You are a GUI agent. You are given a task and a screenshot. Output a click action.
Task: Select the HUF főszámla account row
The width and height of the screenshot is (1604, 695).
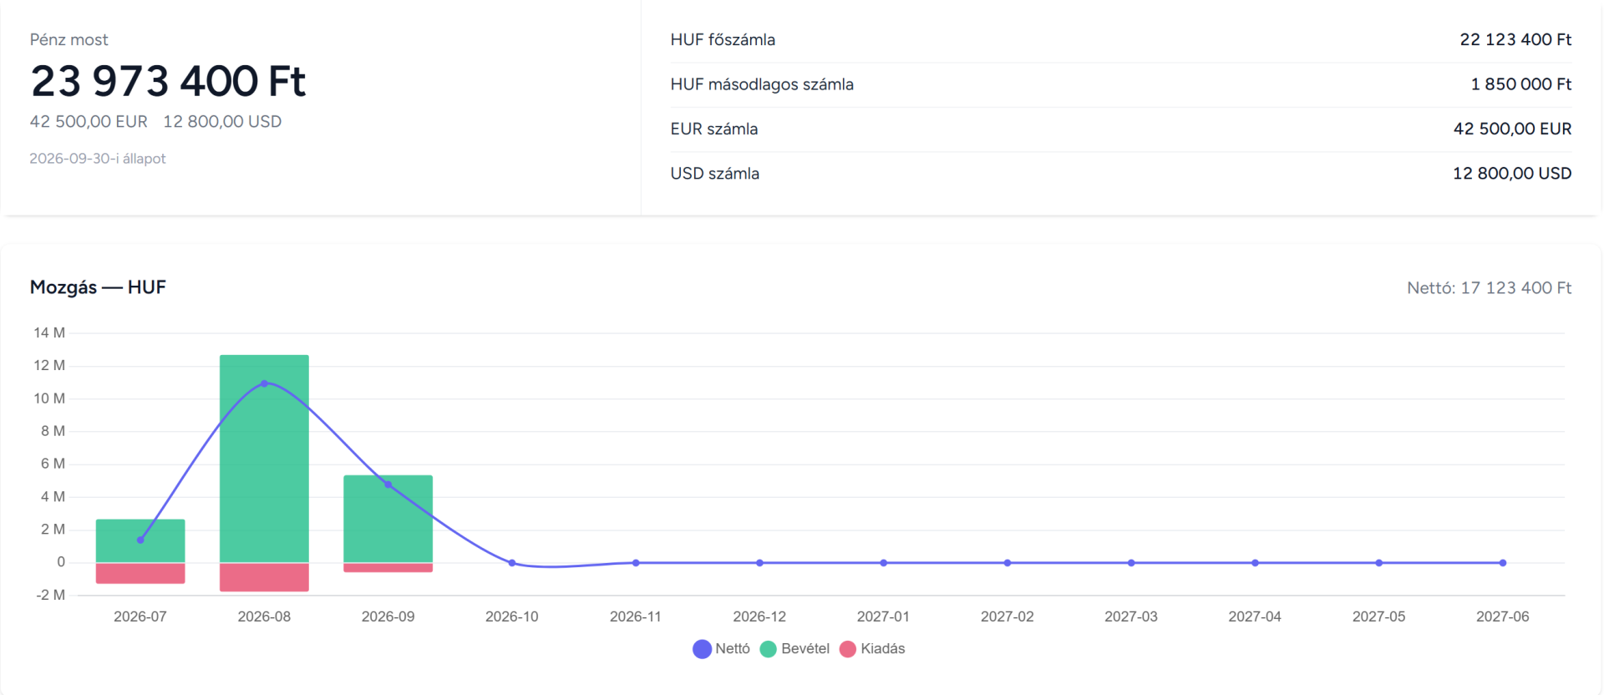[x=1120, y=40]
